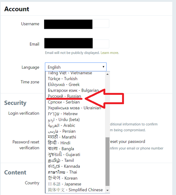Pick Hindi from the language list
This screenshot has width=176, height=195.
pos(59,143)
